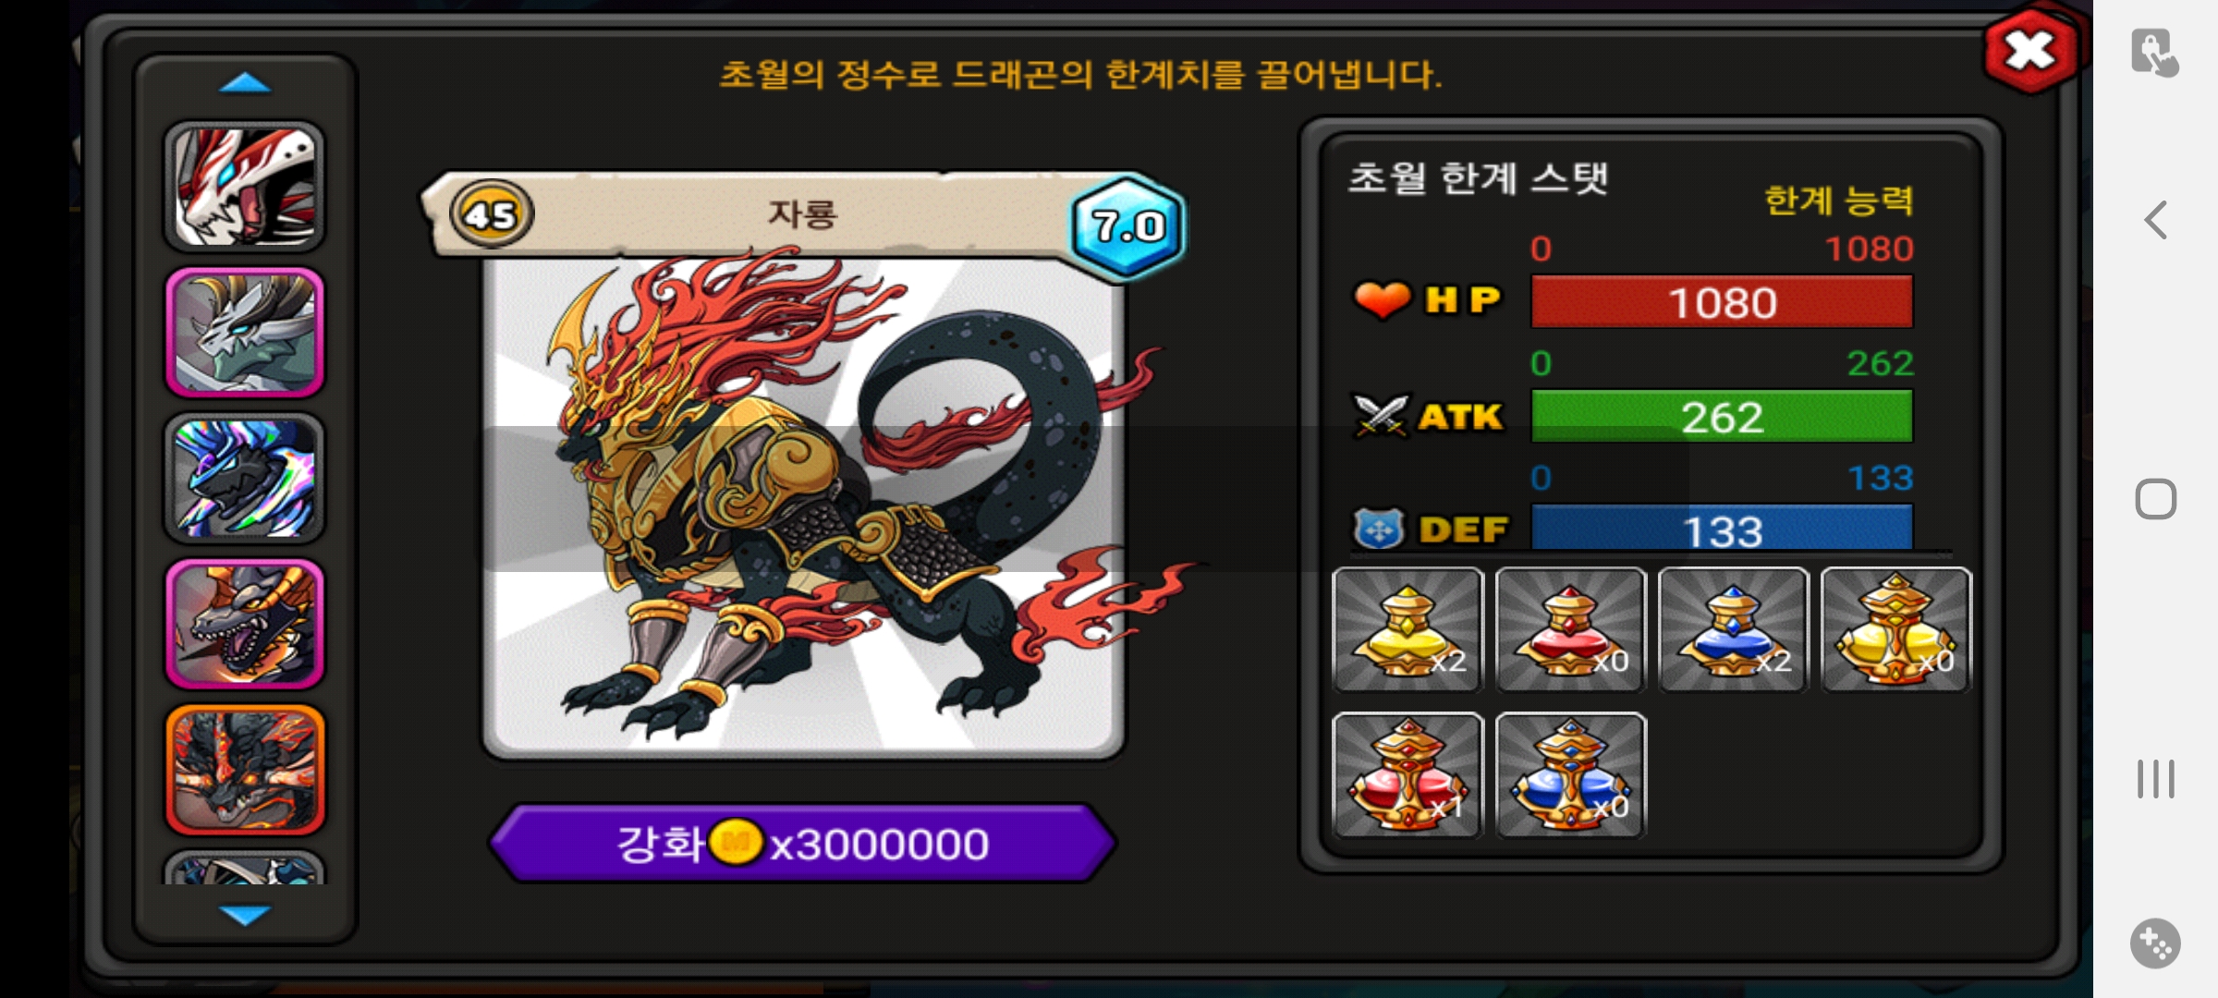
Task: Tap the Android back navigation chevron
Action: 2155,220
